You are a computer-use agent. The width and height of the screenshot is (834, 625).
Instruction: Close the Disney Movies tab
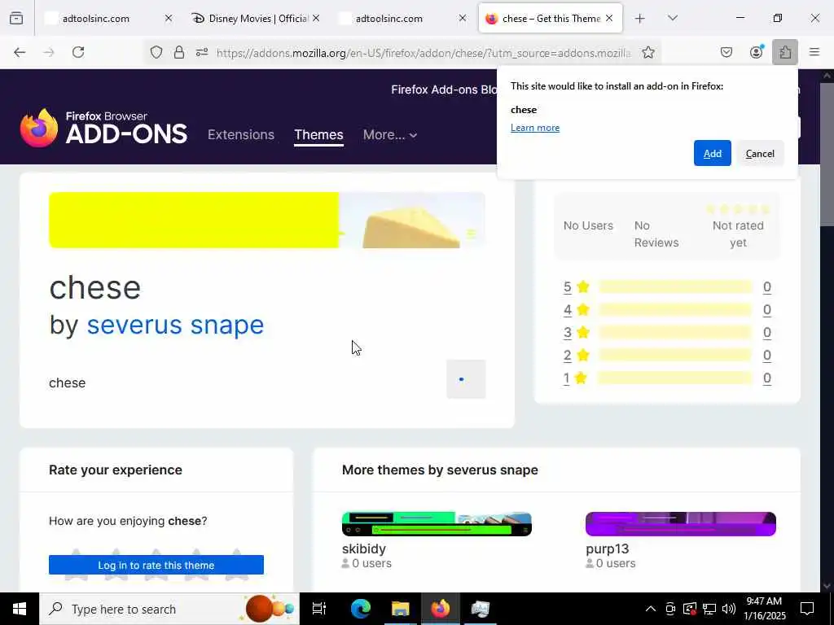pos(316,18)
